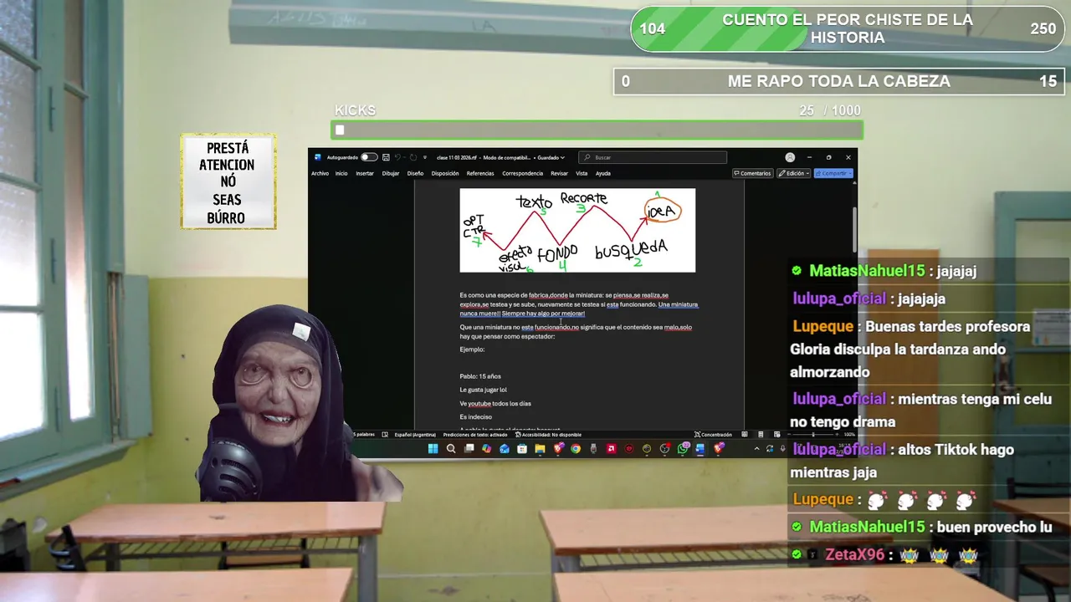This screenshot has width=1071, height=602.
Task: Open the Compartir share dropdown
Action: click(x=833, y=173)
